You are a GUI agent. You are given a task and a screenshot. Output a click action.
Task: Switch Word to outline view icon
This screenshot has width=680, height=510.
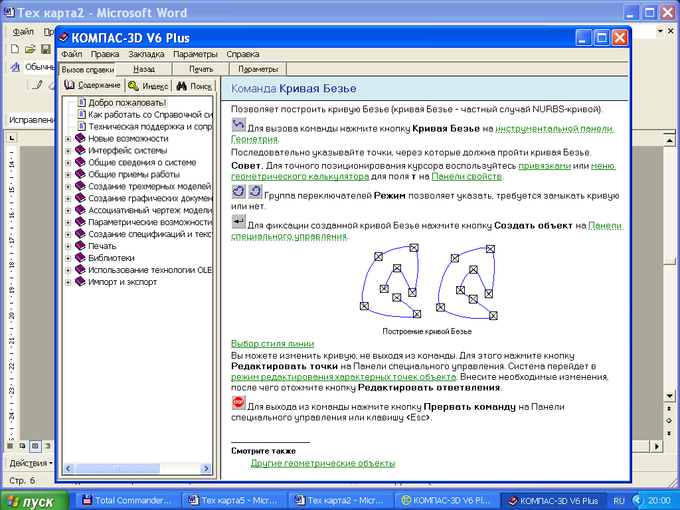(48, 446)
